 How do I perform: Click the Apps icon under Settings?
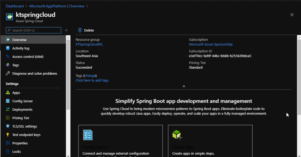click(8, 93)
